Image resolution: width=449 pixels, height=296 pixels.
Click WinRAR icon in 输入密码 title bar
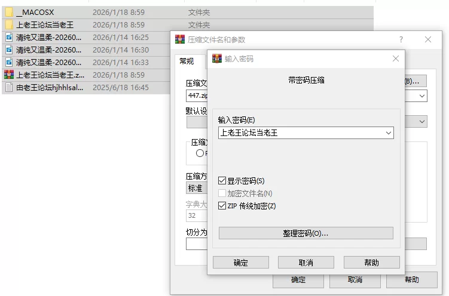coord(217,58)
